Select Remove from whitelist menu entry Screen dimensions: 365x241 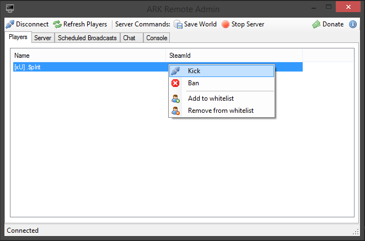click(x=222, y=111)
